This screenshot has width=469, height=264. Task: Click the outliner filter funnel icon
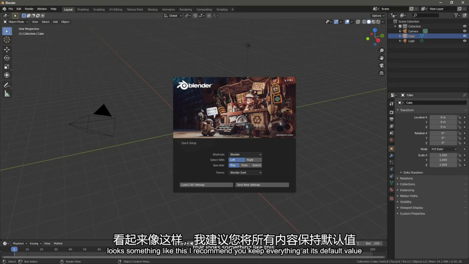click(x=456, y=16)
